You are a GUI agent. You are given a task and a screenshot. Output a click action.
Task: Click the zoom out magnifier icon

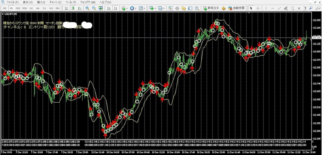pyautogui.click(x=94, y=8)
